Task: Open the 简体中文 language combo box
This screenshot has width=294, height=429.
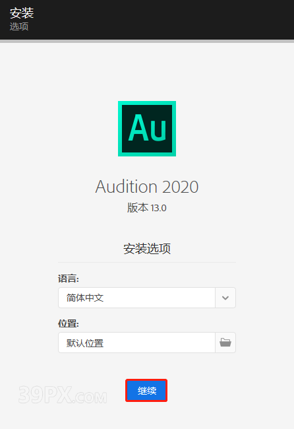Action: point(147,298)
